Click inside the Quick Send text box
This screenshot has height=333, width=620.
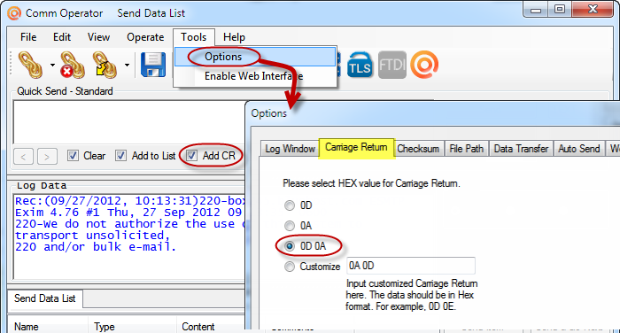(x=129, y=121)
